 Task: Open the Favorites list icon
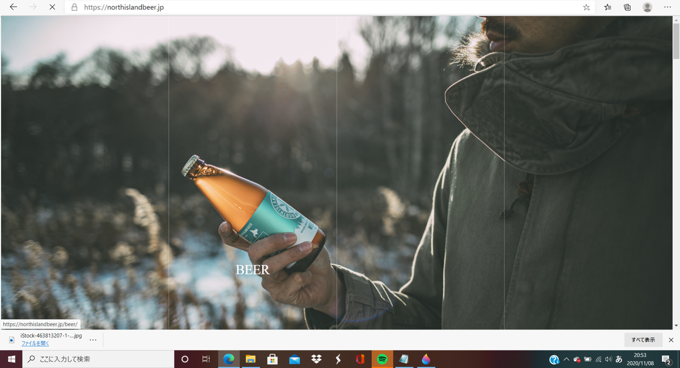tap(608, 7)
